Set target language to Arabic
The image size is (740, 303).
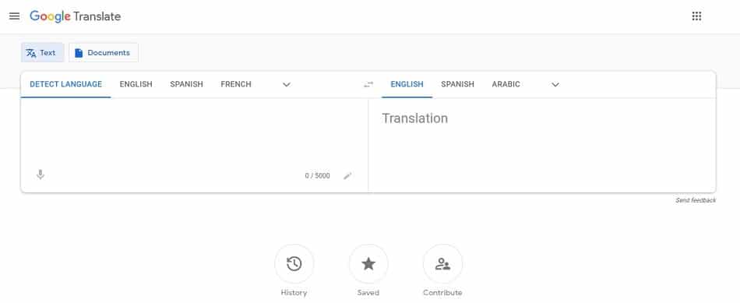[x=506, y=84]
